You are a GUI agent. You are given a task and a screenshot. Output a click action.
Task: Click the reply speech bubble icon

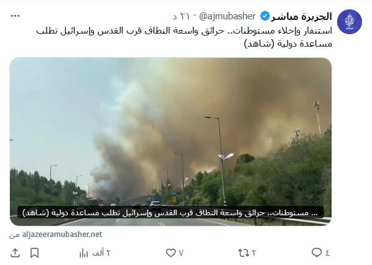317,253
